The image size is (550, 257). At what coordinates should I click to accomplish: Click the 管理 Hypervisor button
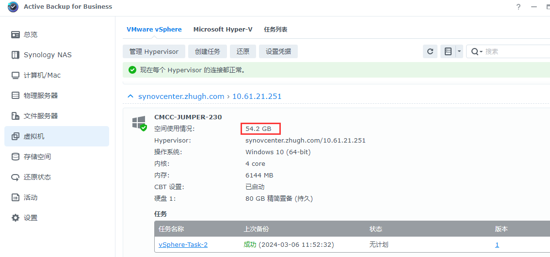click(x=154, y=51)
